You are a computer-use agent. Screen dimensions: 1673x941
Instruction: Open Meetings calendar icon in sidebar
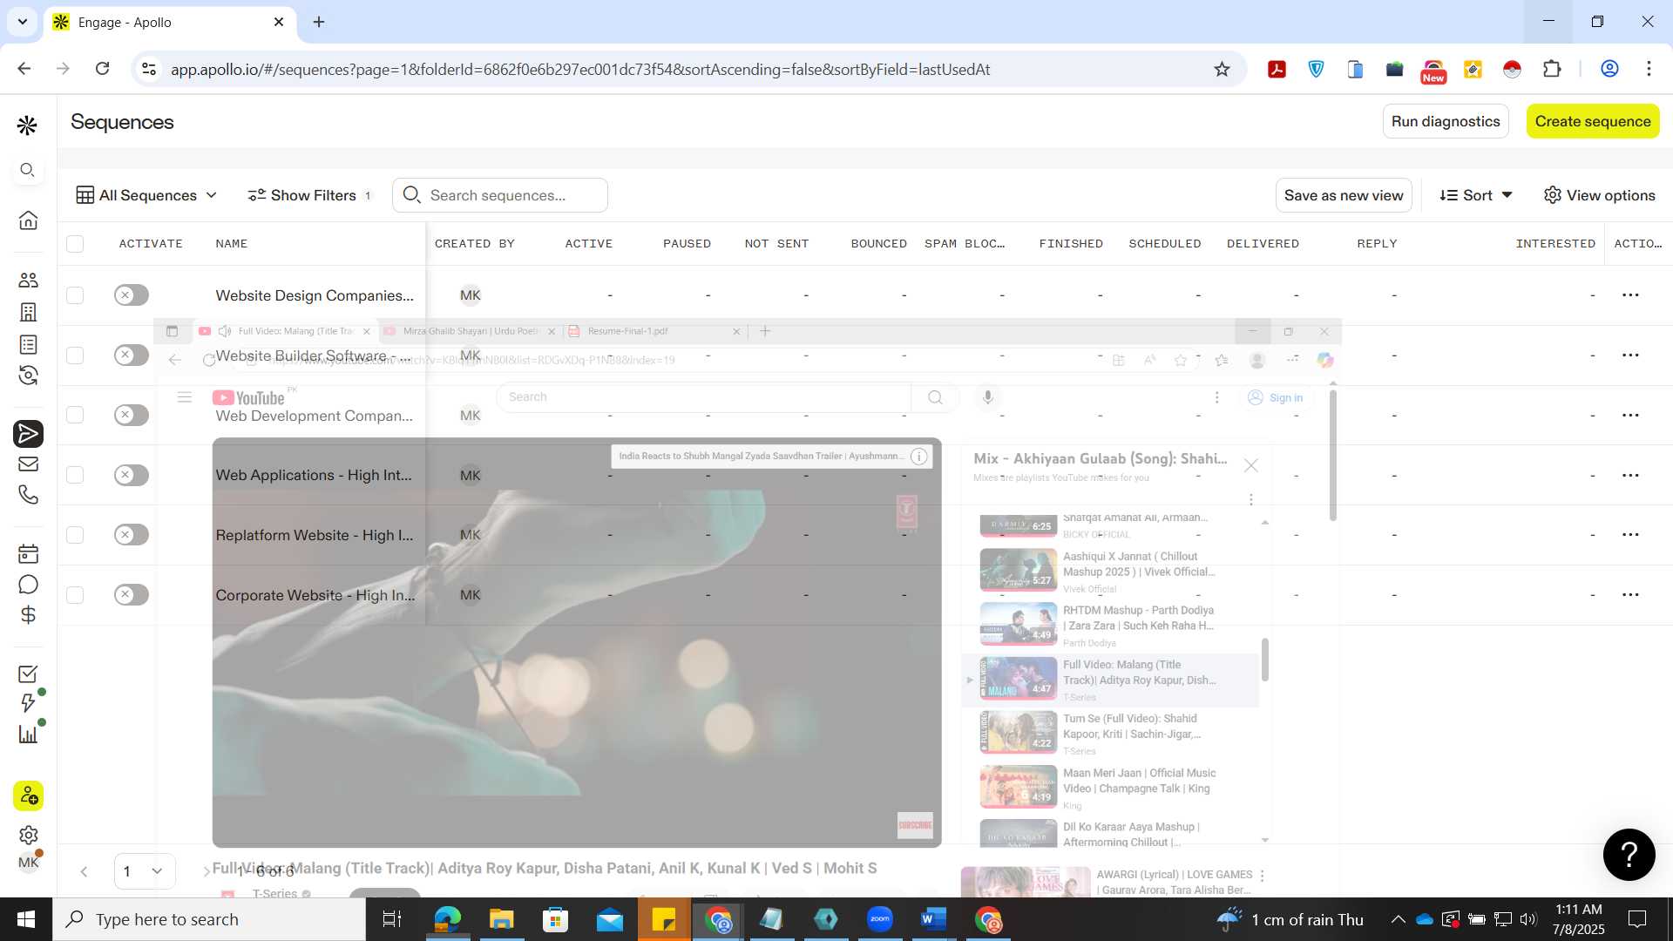point(28,554)
